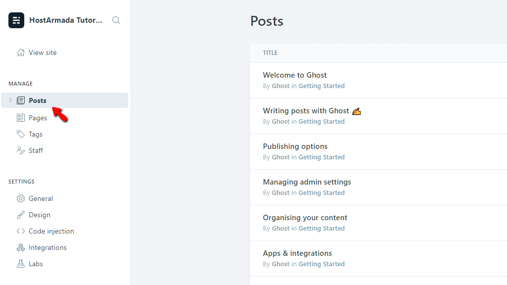Click the Pages icon under Manage
Screen dimensions: 507x285
pos(20,117)
